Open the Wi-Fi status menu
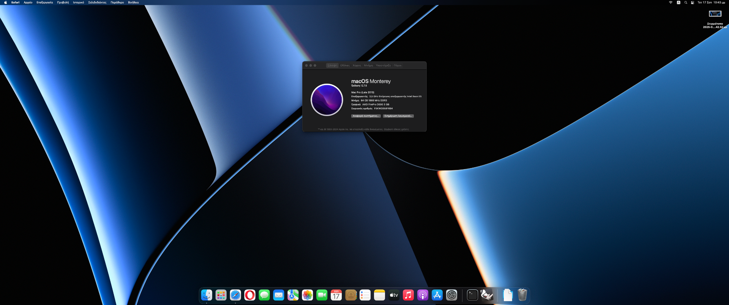 click(x=671, y=2)
